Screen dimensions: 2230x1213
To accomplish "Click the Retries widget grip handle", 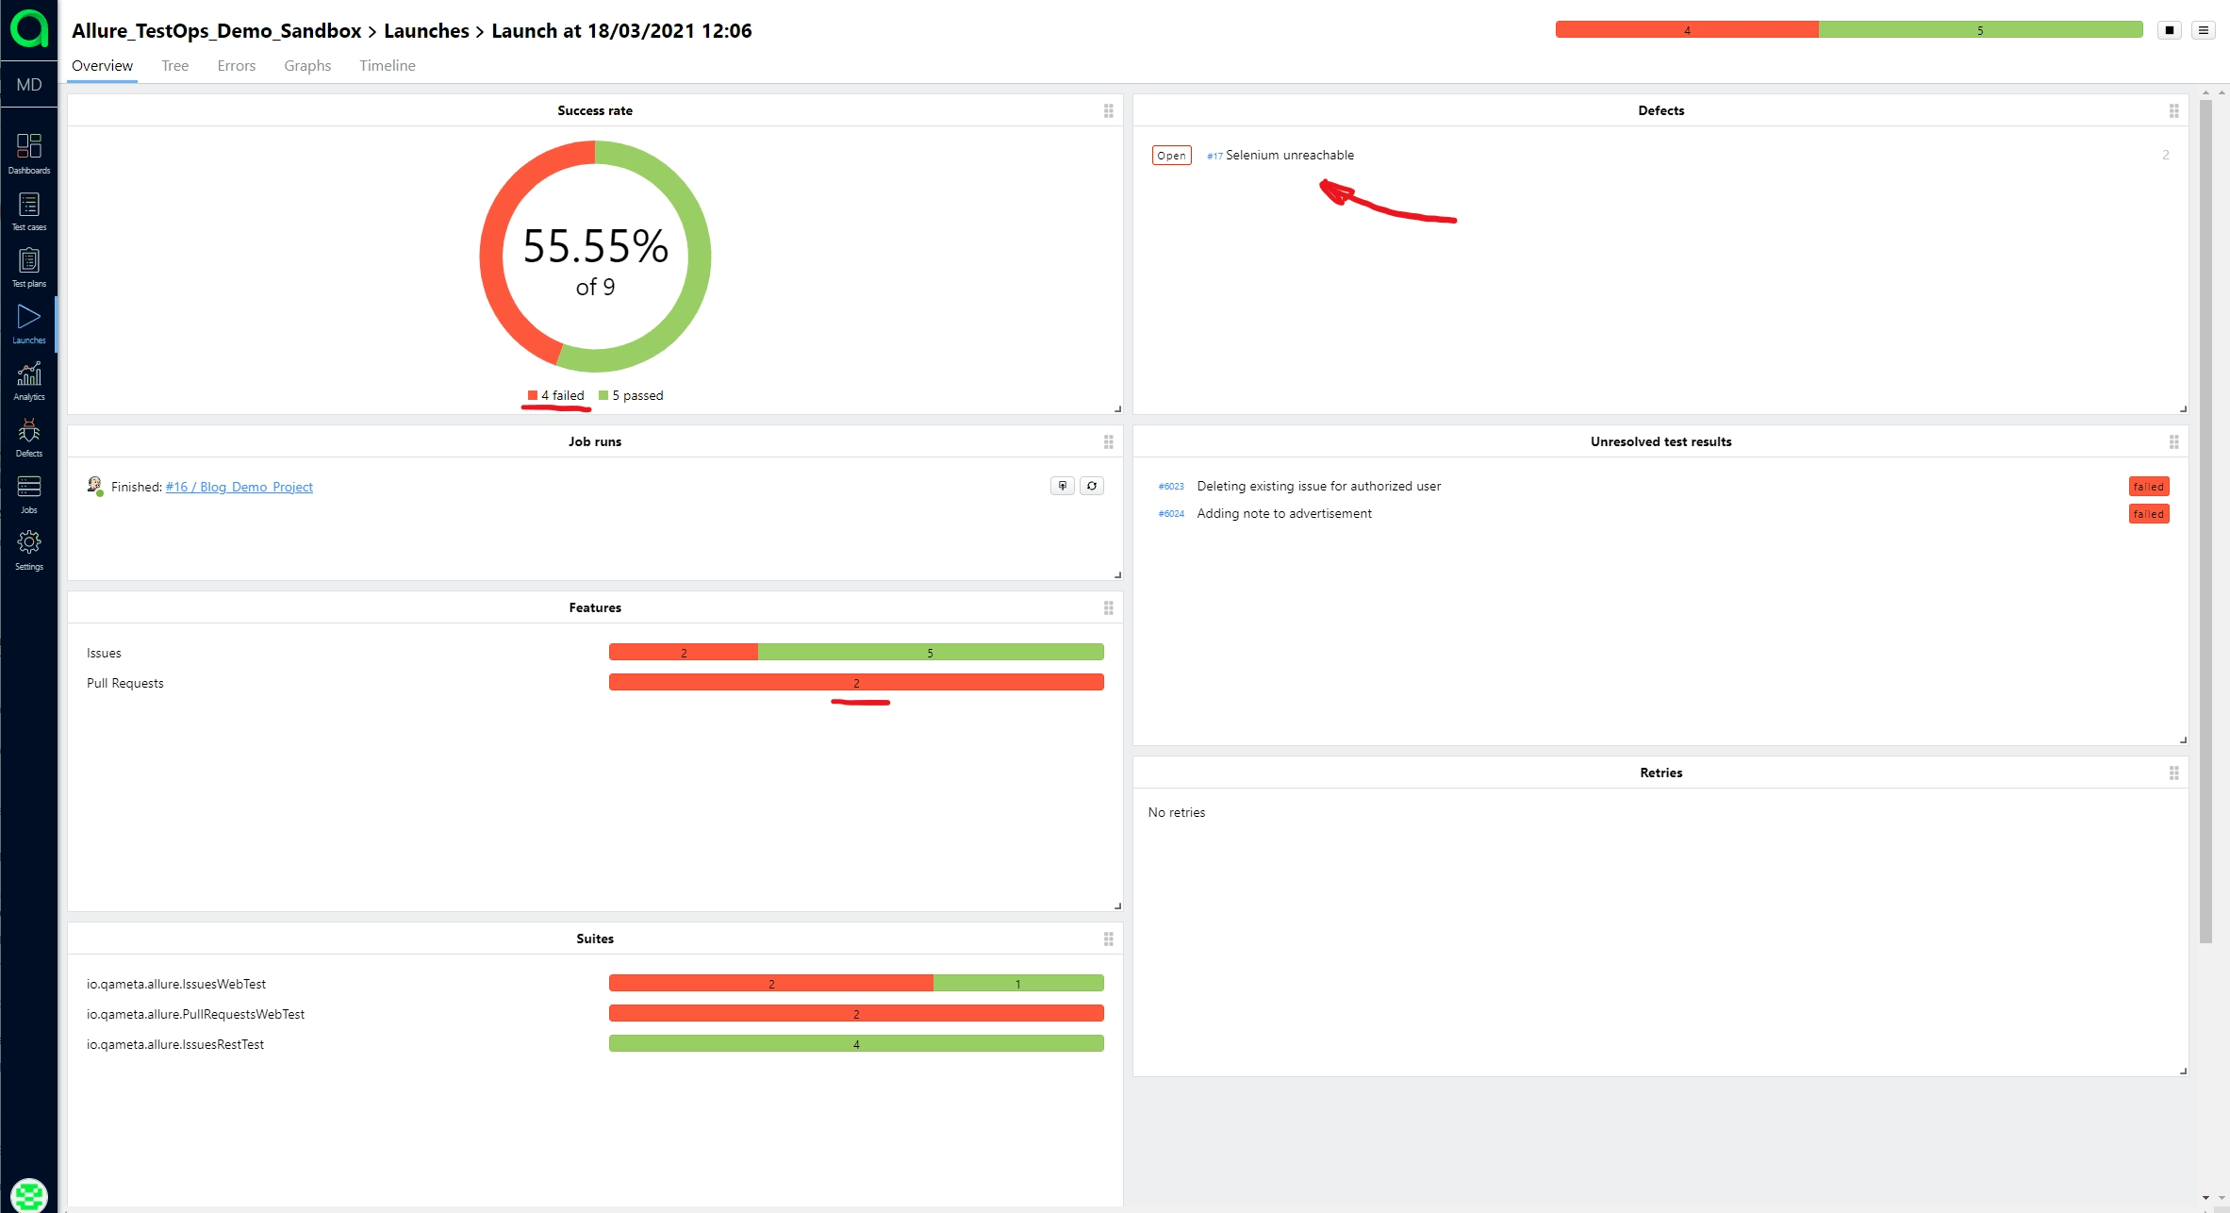I will pyautogui.click(x=2174, y=773).
